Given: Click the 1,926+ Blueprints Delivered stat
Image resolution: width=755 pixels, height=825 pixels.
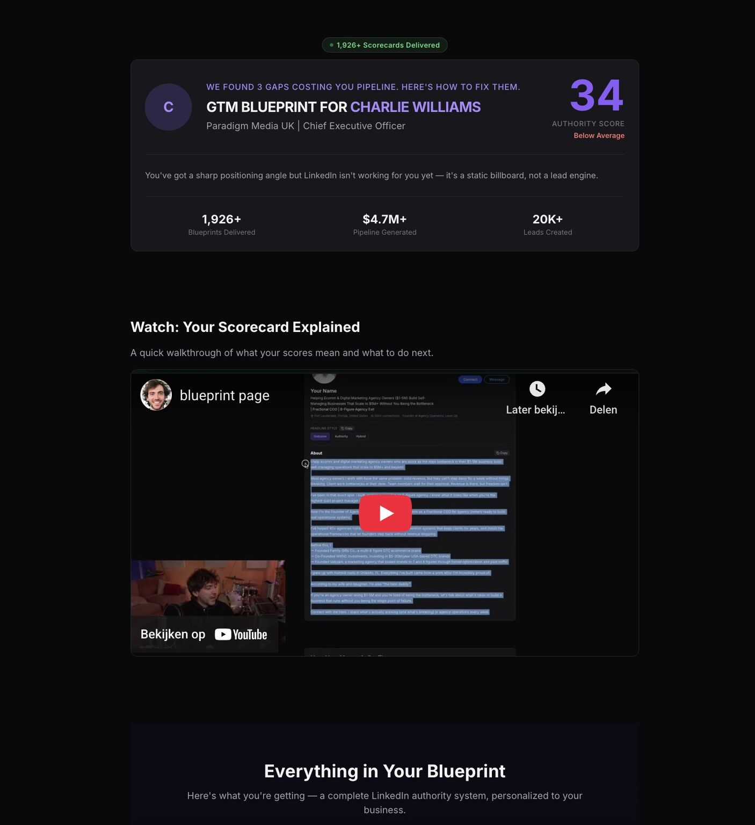Looking at the screenshot, I should click(x=222, y=225).
